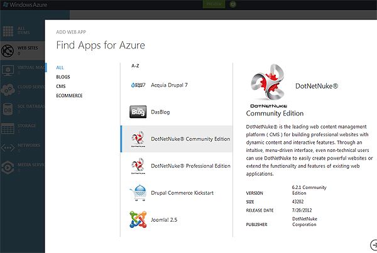The height and width of the screenshot is (253, 377).
Task: Select the Networks arrows icon
Action: point(8,148)
